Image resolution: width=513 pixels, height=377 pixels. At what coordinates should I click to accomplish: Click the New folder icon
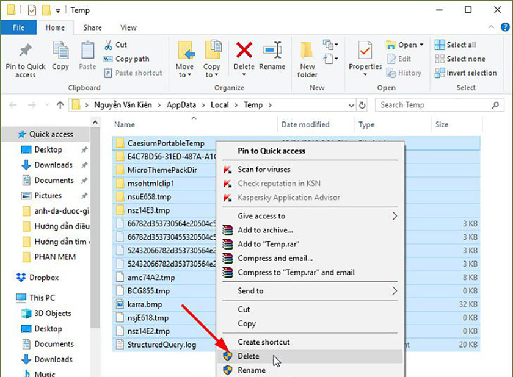pos(307,51)
